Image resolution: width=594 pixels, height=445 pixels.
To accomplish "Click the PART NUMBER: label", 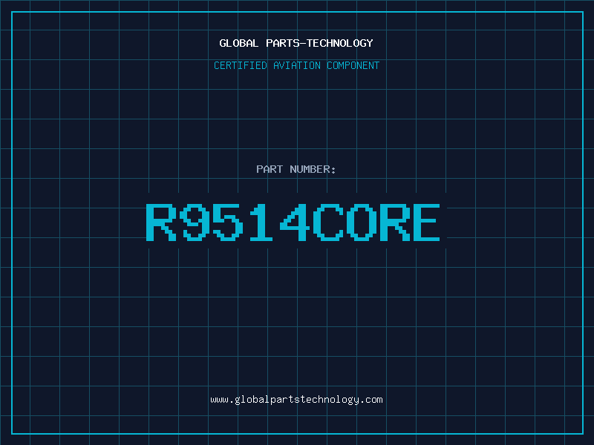I will [296, 169].
